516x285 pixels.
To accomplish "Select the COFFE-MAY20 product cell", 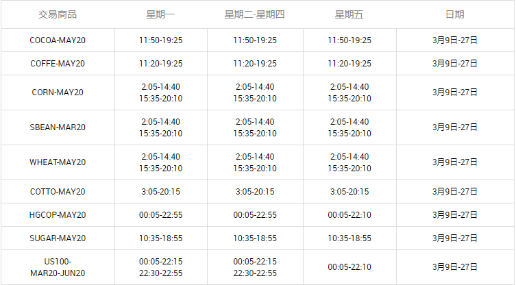I will [58, 64].
